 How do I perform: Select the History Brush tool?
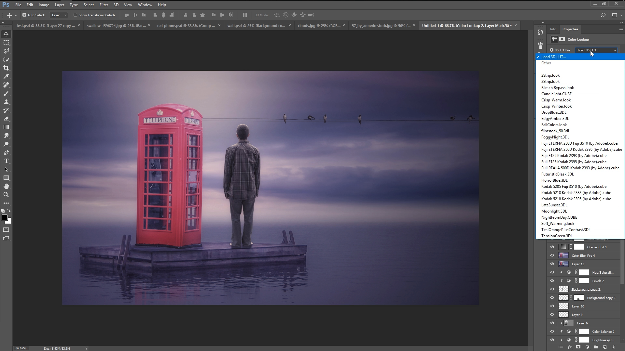tap(6, 110)
